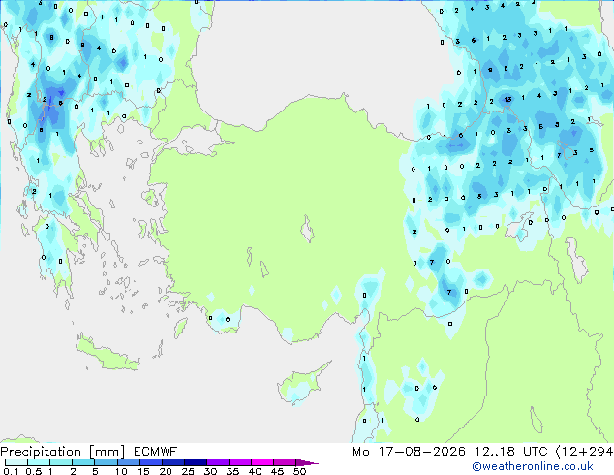Image resolution: width=614 pixels, height=475 pixels.
Task: Click legend scale label '40'
Action: coord(255,471)
